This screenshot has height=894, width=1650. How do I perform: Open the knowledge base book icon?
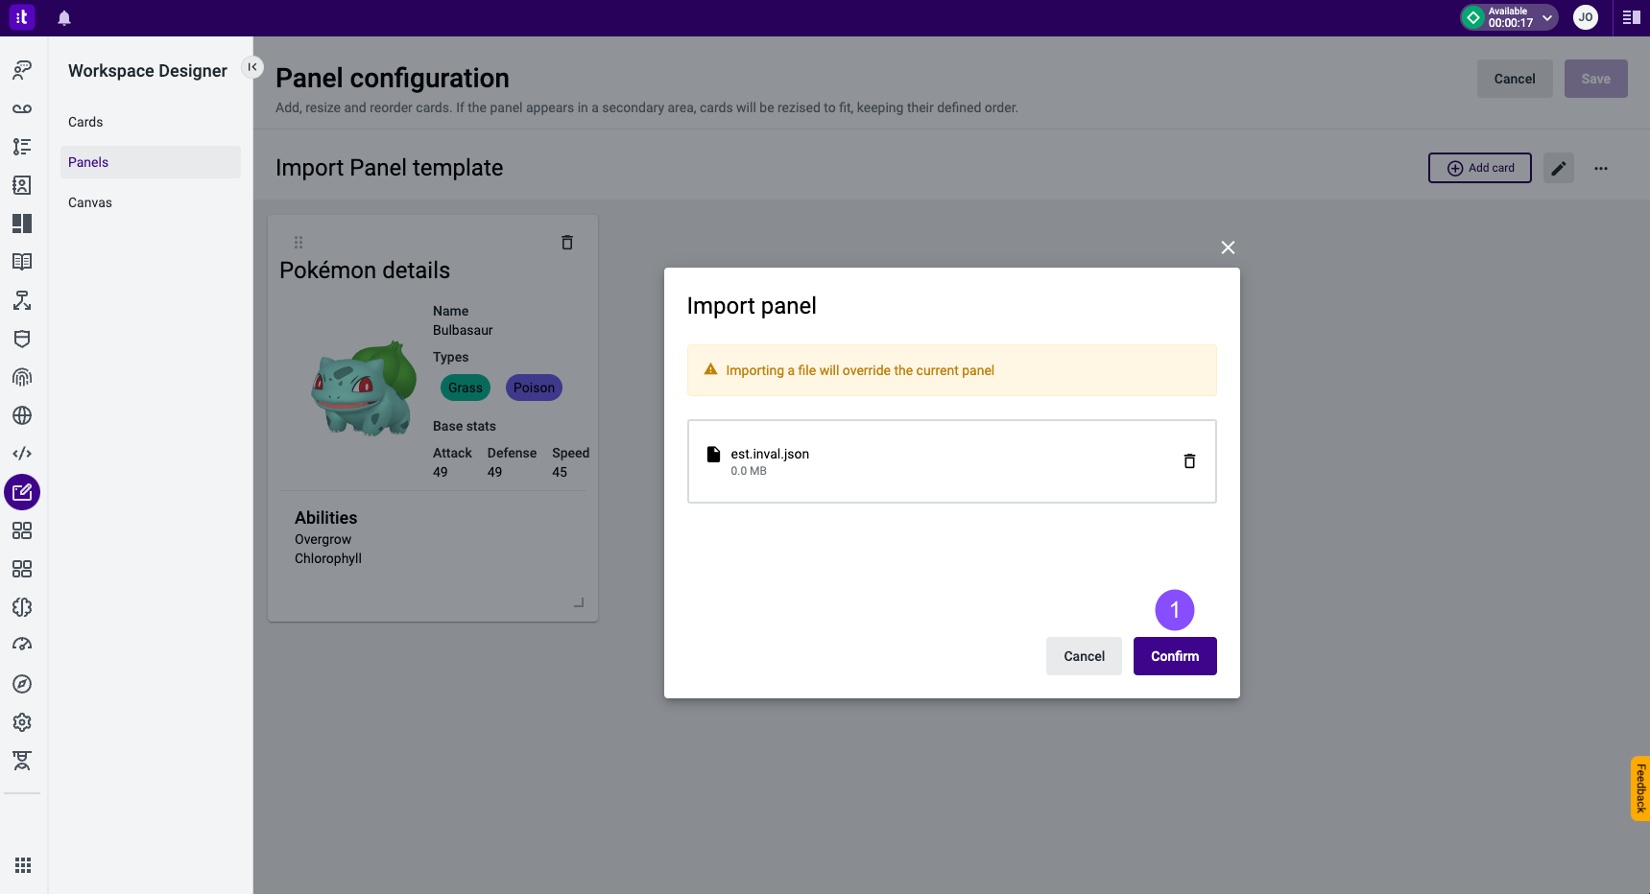pos(22,262)
